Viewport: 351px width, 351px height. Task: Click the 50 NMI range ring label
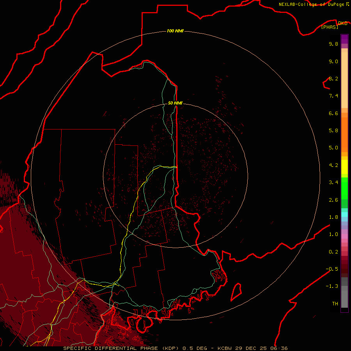pos(175,103)
